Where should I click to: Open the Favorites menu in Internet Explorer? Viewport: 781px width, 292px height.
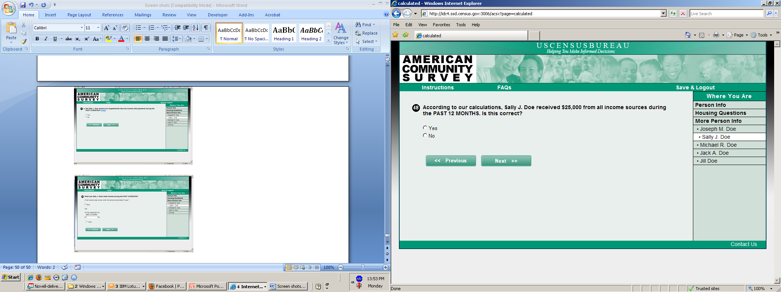click(441, 25)
